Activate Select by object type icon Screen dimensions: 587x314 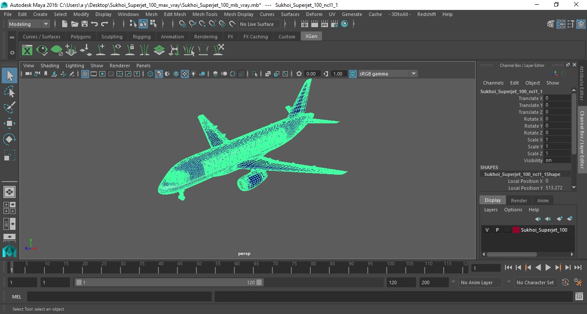[x=143, y=24]
